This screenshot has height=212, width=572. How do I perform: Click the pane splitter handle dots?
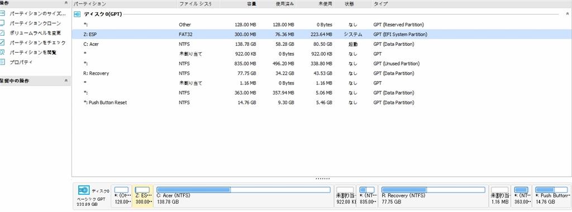pos(322,179)
